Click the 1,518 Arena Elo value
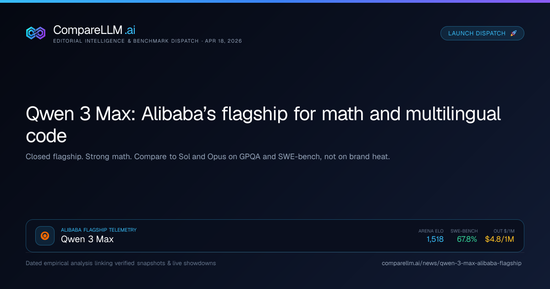 pos(435,239)
